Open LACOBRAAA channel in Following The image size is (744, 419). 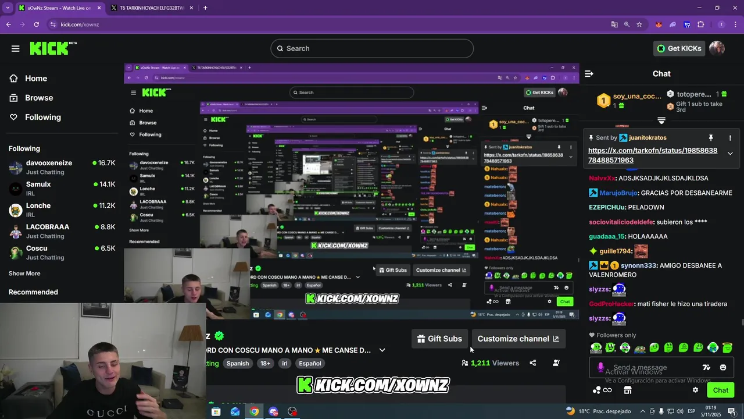pos(62,231)
